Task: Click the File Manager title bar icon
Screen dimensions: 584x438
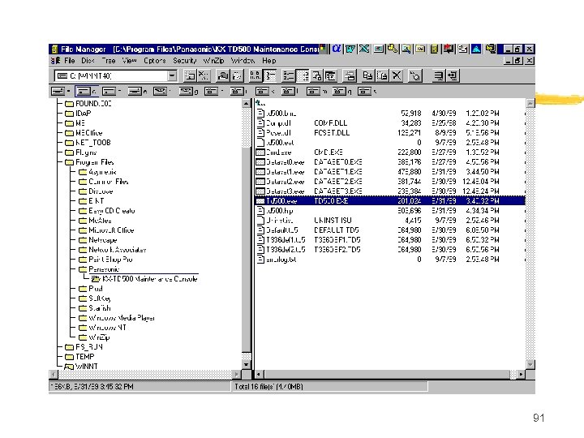Action: [54, 49]
